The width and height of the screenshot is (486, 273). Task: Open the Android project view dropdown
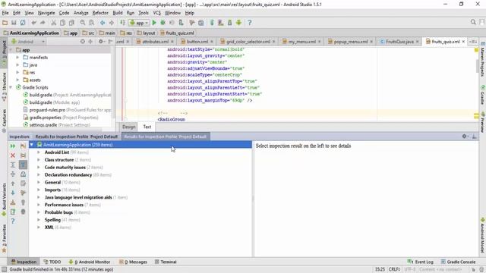pos(28,42)
